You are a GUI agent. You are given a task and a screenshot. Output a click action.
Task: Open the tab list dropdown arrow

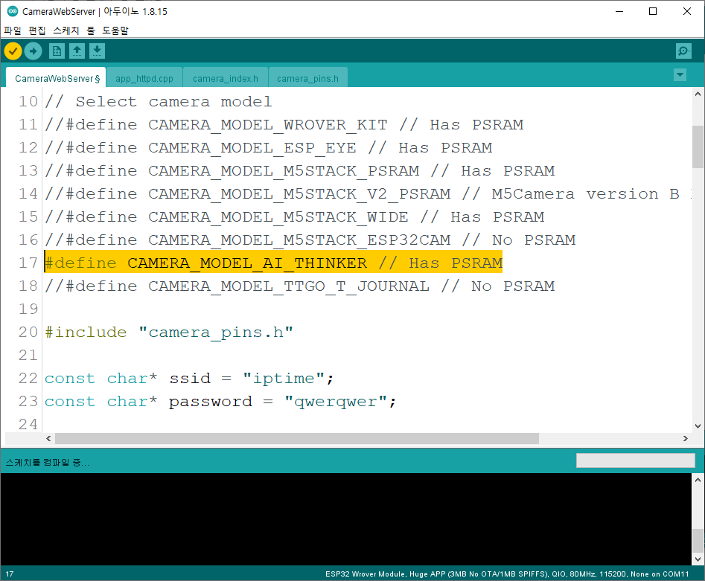[680, 75]
